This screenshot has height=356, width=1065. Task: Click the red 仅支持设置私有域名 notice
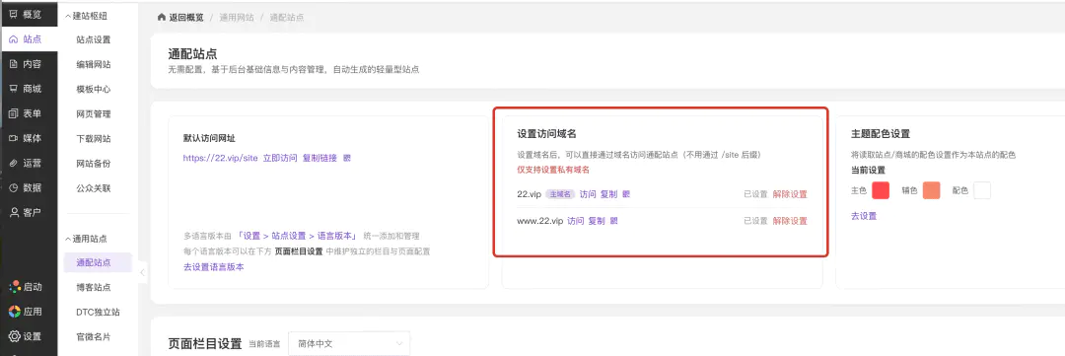click(x=553, y=170)
